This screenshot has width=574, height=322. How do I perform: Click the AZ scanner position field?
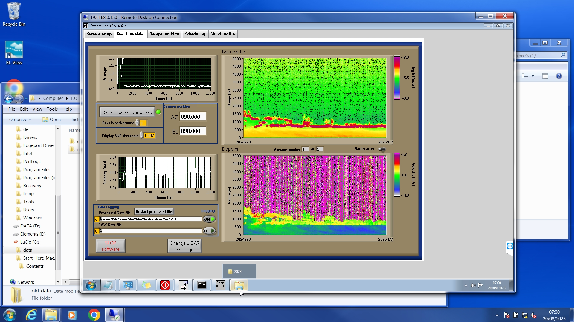tap(193, 117)
